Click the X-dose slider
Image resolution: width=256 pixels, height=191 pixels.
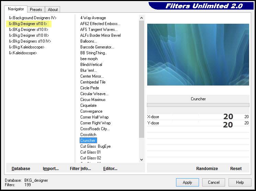pos(198,117)
